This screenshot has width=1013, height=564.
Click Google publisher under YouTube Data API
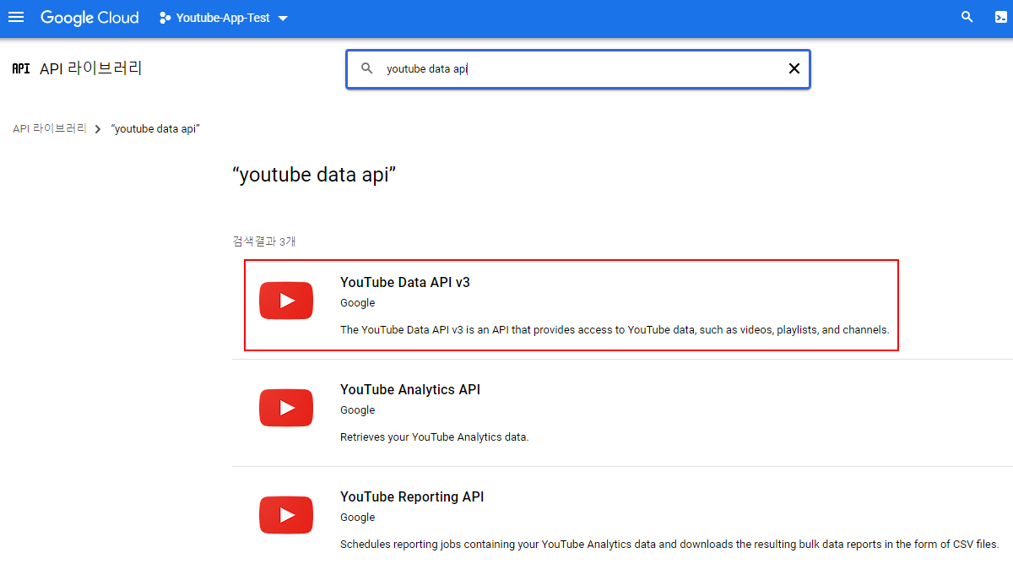click(x=358, y=303)
